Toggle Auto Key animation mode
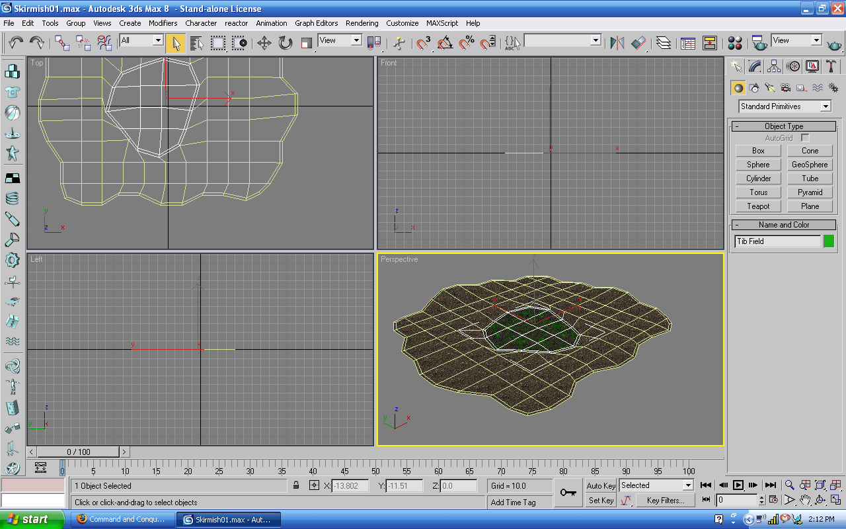This screenshot has height=529, width=846. 601,485
